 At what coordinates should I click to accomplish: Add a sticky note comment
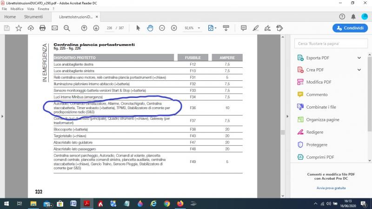[x=244, y=28]
